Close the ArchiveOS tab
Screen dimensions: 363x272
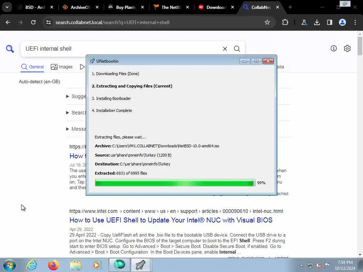[97, 7]
